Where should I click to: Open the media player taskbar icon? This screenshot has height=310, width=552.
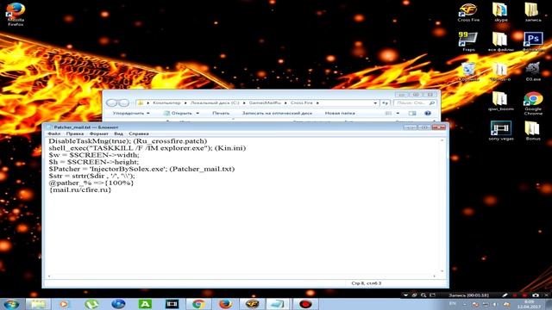tap(64, 304)
